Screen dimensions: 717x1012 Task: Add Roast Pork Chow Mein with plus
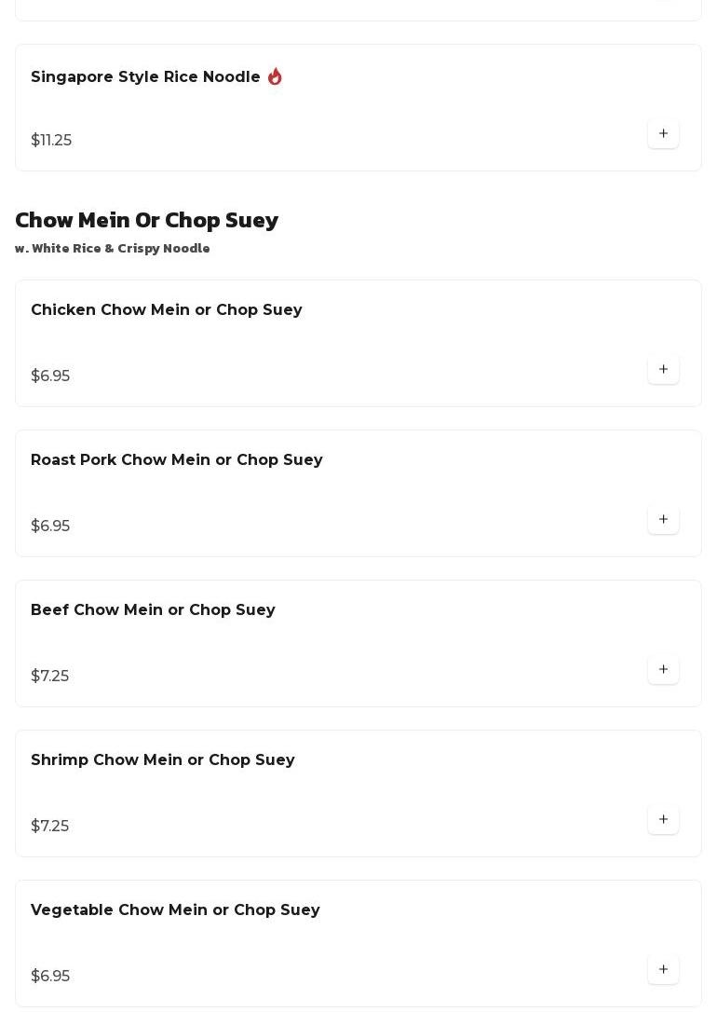click(x=663, y=519)
